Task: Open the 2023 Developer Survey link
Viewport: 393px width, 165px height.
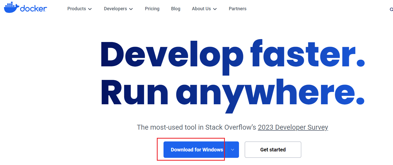Action: tap(293, 127)
